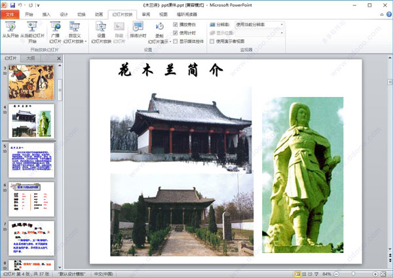
Task: Enable Show Media Controls checkbox (显示媒体控件)
Action: [x=175, y=41]
